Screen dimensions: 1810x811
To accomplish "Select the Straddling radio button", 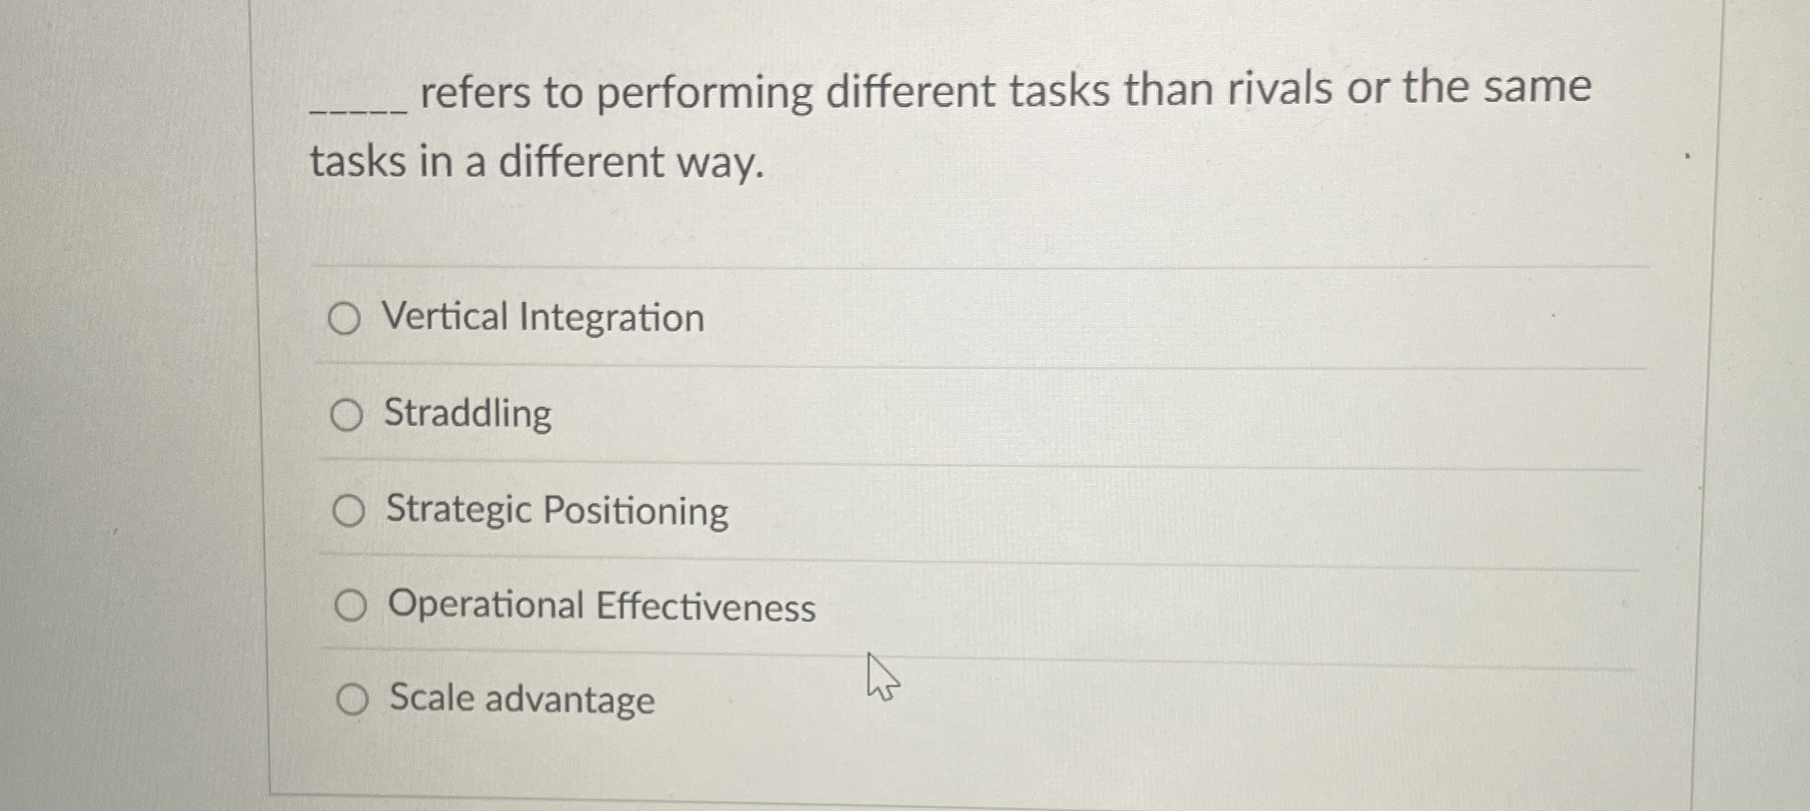I will click(350, 414).
